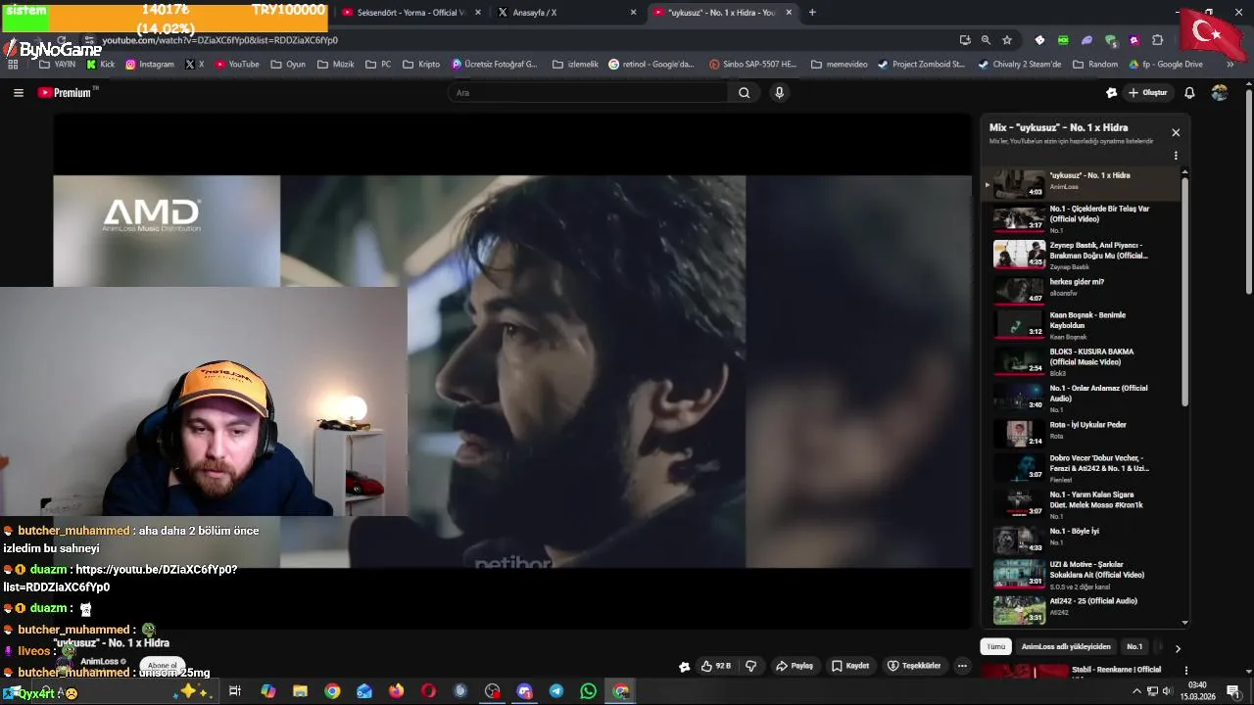Launch Firefox from the taskbar
The width and height of the screenshot is (1254, 705).
pos(396,691)
